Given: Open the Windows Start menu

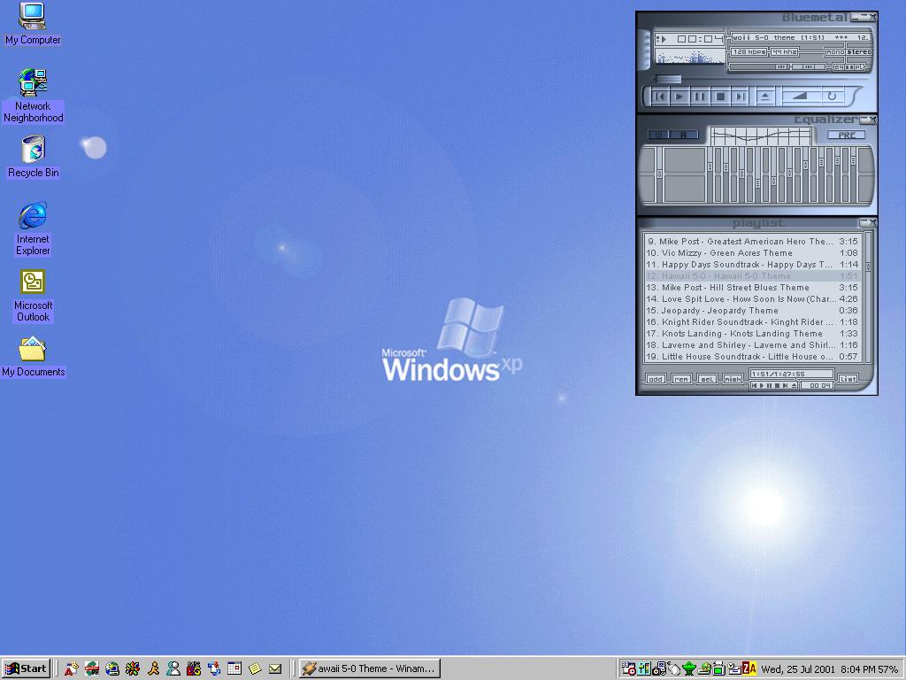Looking at the screenshot, I should coord(26,668).
